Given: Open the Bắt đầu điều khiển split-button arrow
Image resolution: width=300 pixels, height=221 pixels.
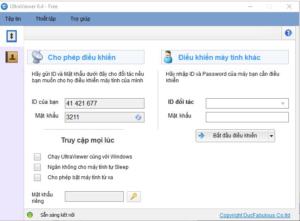Looking at the screenshot, I should [271, 136].
